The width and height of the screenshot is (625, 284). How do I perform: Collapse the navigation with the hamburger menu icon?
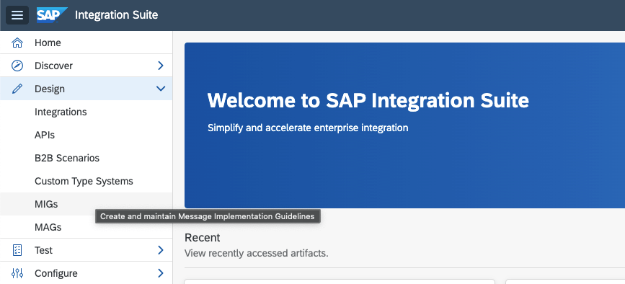point(17,15)
